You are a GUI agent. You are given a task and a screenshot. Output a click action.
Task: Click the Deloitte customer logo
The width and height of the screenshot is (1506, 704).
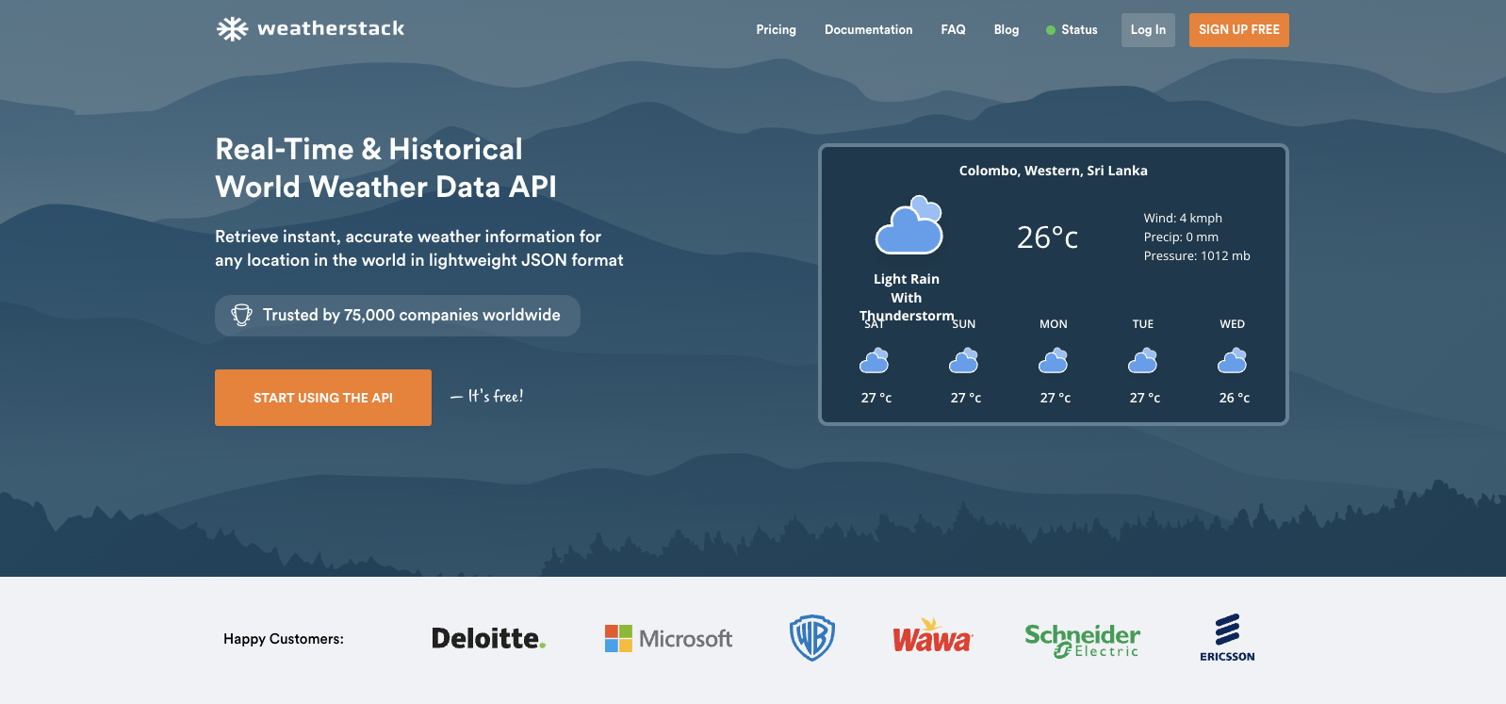pyautogui.click(x=488, y=639)
